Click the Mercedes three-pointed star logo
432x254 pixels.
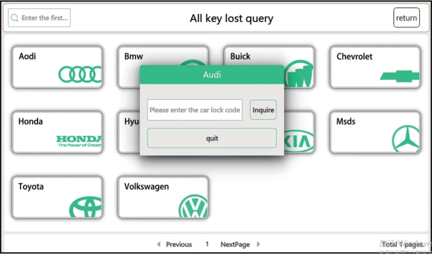[x=406, y=138]
